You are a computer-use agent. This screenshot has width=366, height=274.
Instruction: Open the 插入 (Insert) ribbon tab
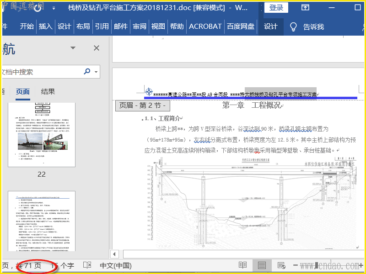pos(45,26)
